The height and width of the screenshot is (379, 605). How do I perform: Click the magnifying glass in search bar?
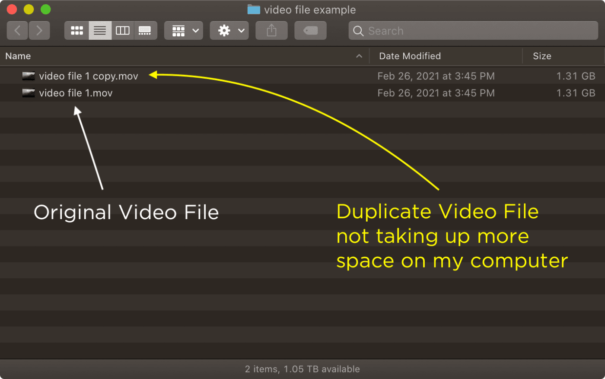tap(358, 31)
